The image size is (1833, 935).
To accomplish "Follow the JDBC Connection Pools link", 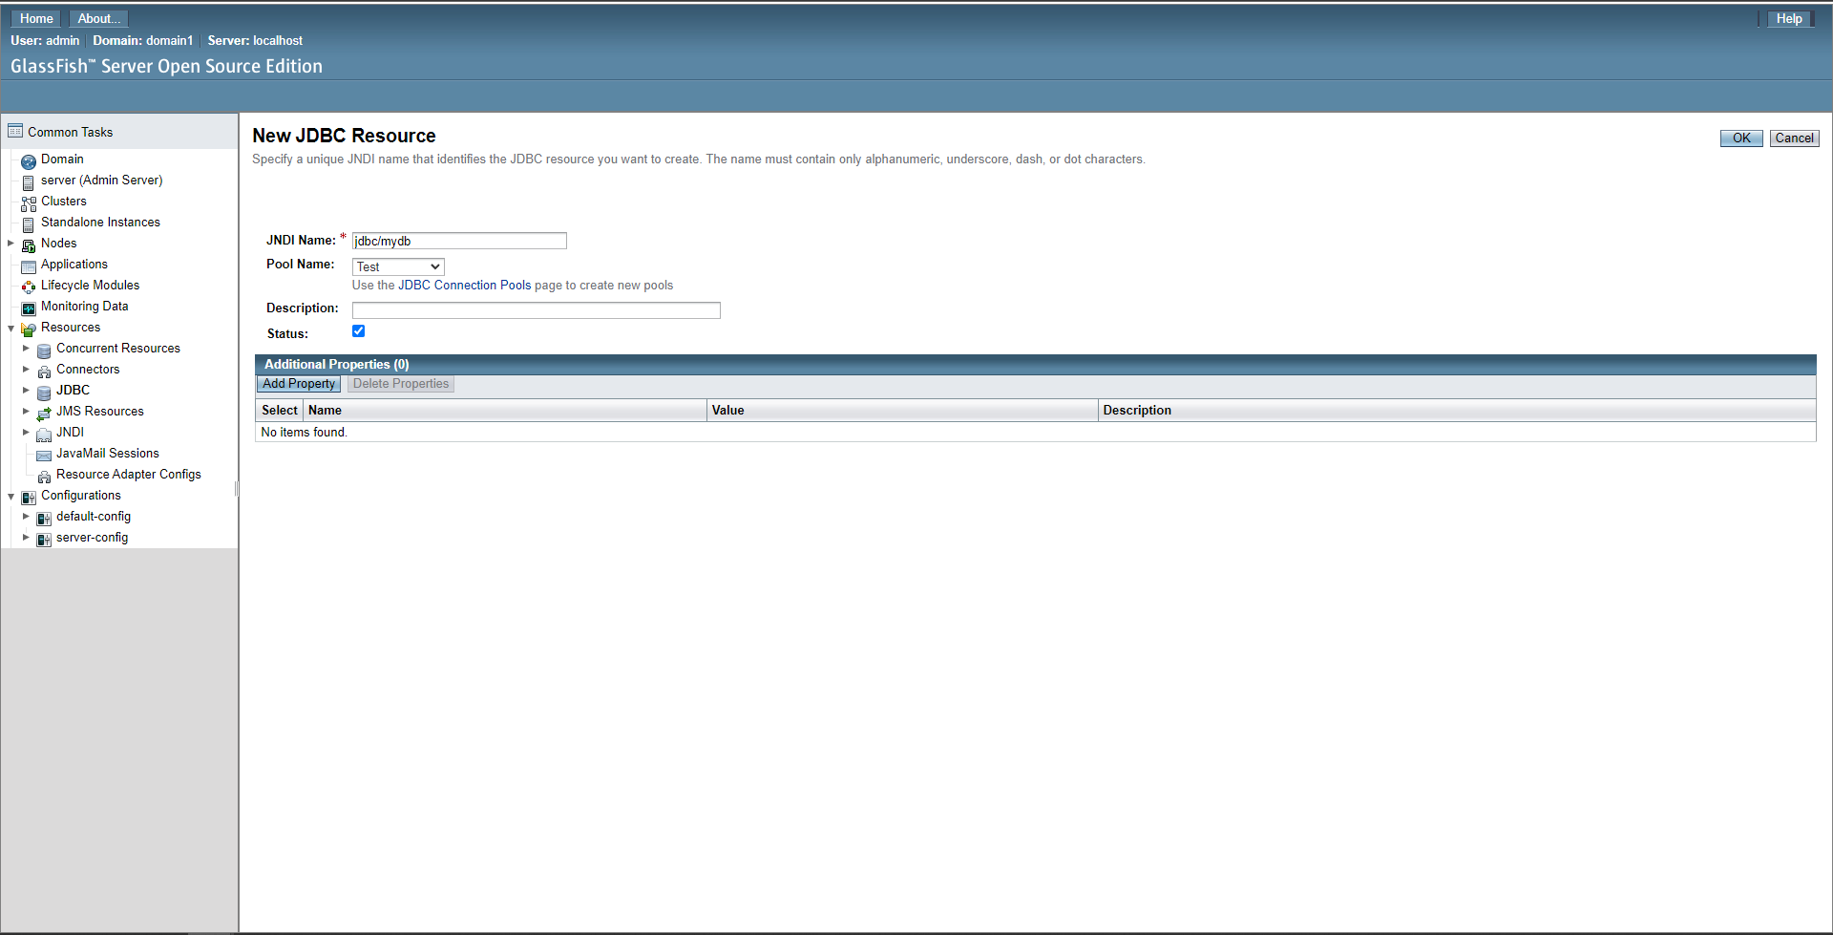I will (465, 285).
